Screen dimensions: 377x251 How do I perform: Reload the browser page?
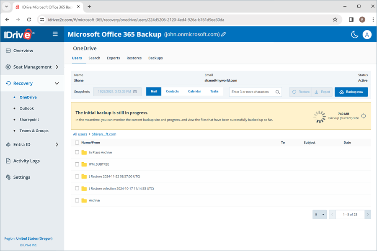[x=29, y=20]
